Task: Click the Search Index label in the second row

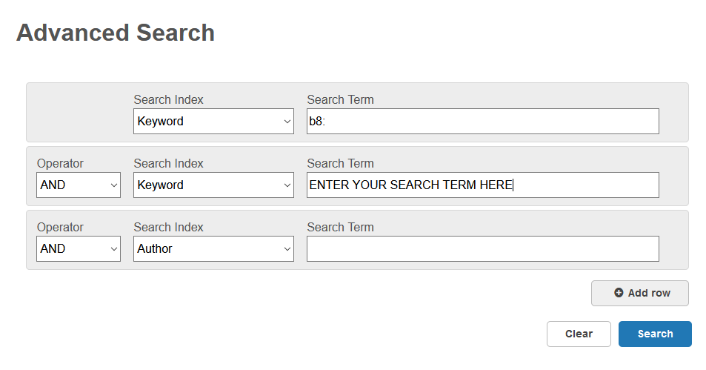Action: point(168,163)
